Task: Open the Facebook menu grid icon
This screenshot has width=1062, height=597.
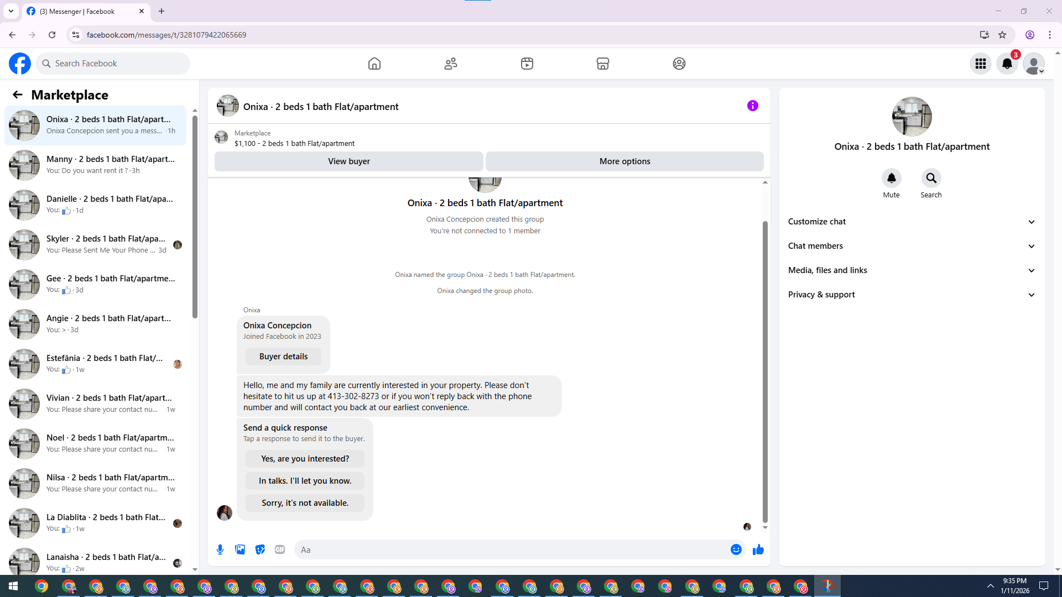Action: (x=981, y=64)
